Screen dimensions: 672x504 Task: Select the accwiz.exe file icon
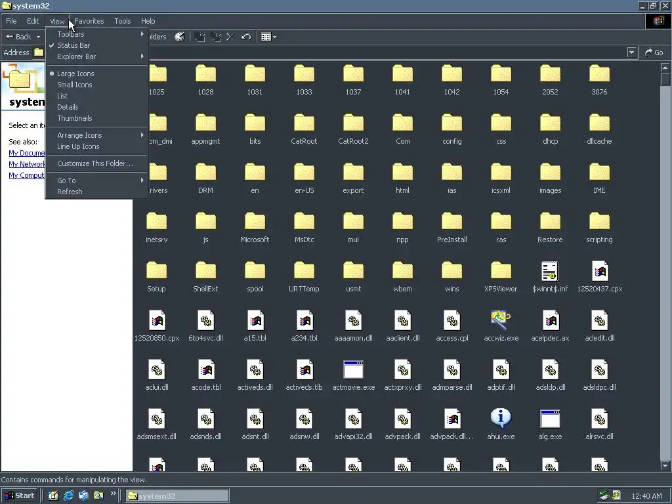(x=501, y=320)
